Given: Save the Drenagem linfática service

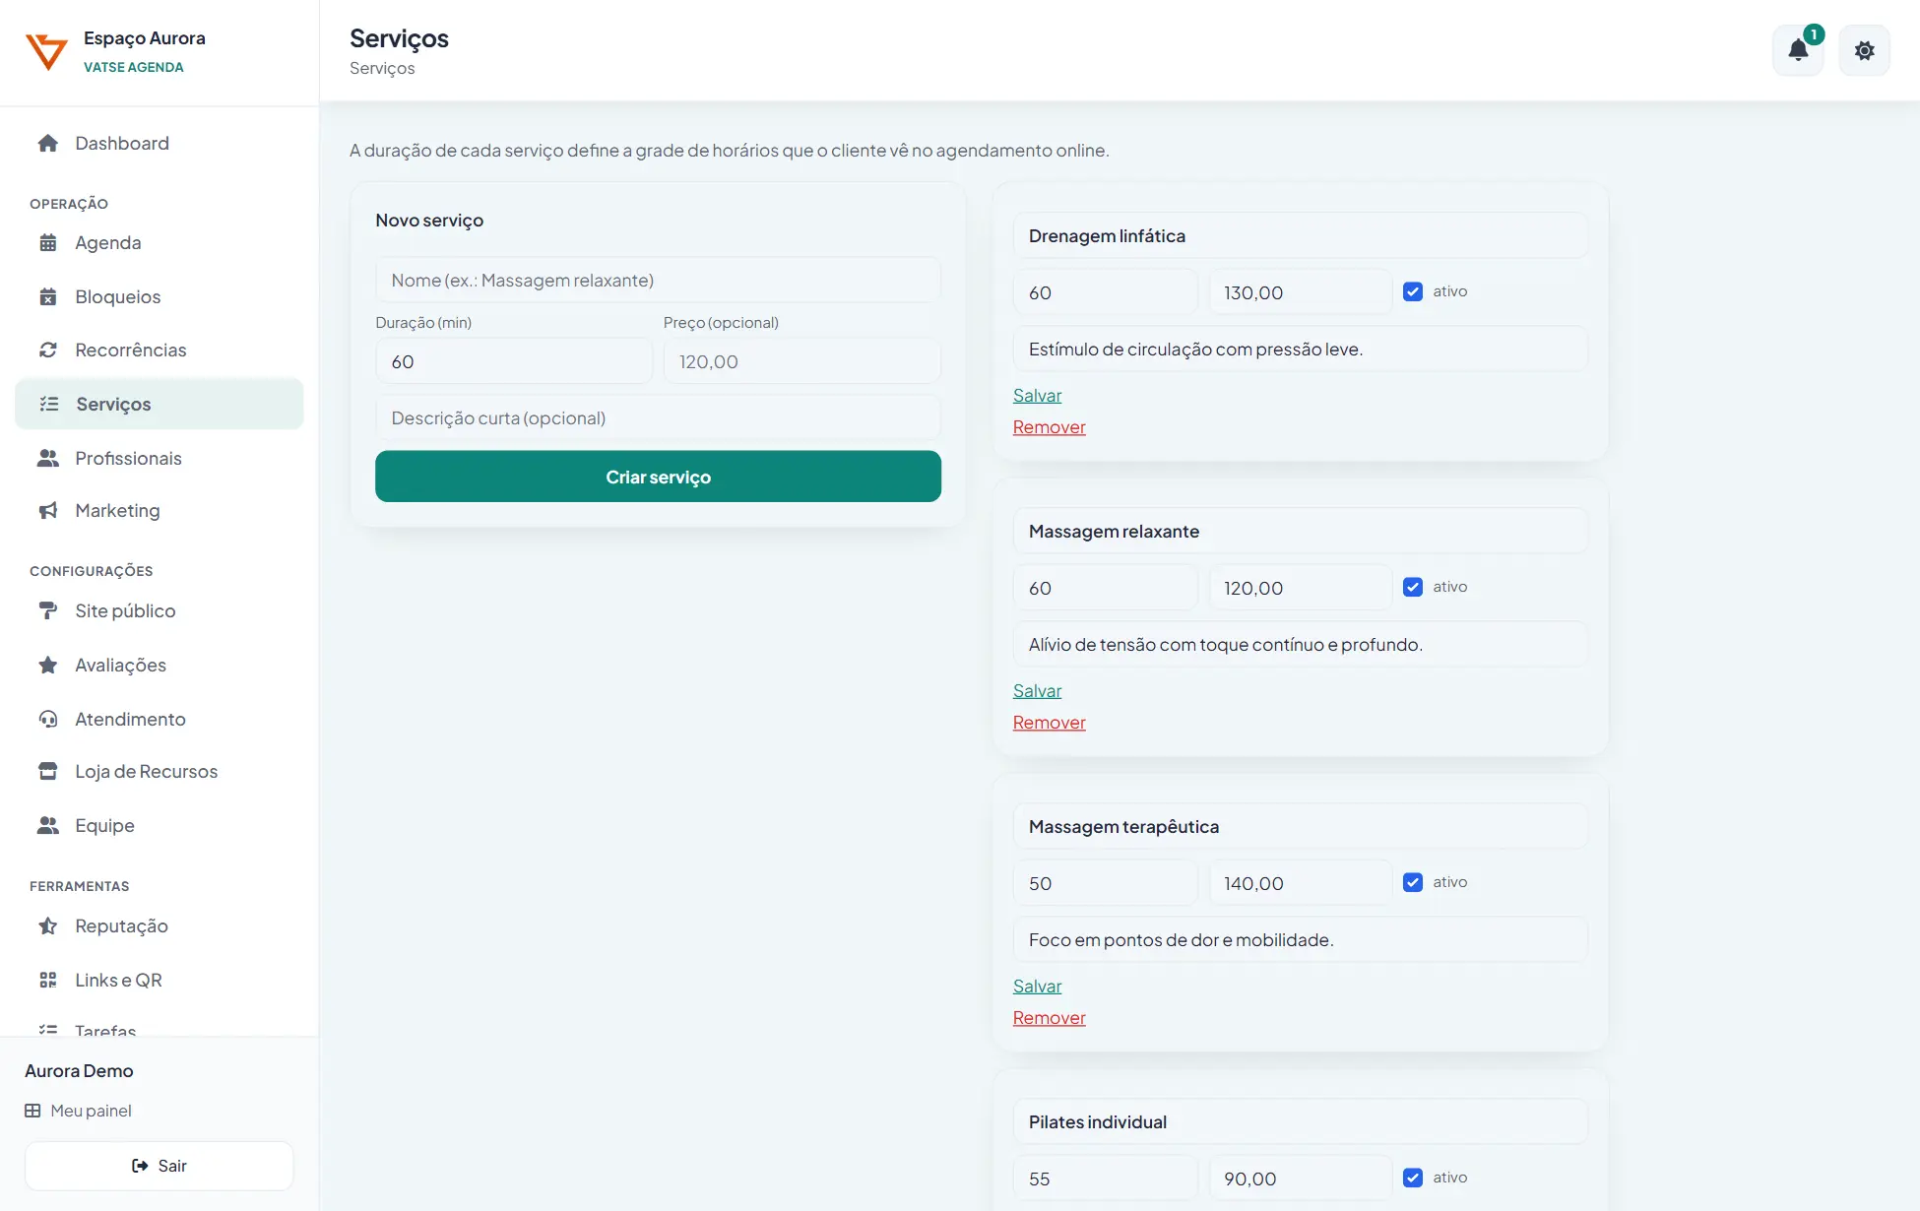Looking at the screenshot, I should click(x=1037, y=396).
